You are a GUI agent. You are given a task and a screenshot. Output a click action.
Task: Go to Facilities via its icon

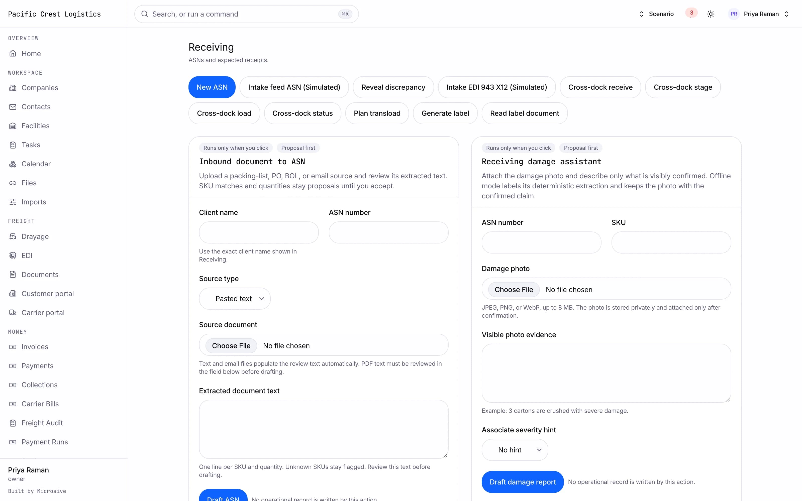[x=13, y=126]
